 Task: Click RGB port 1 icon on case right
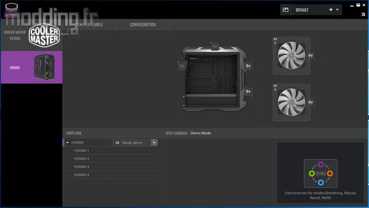(x=248, y=66)
